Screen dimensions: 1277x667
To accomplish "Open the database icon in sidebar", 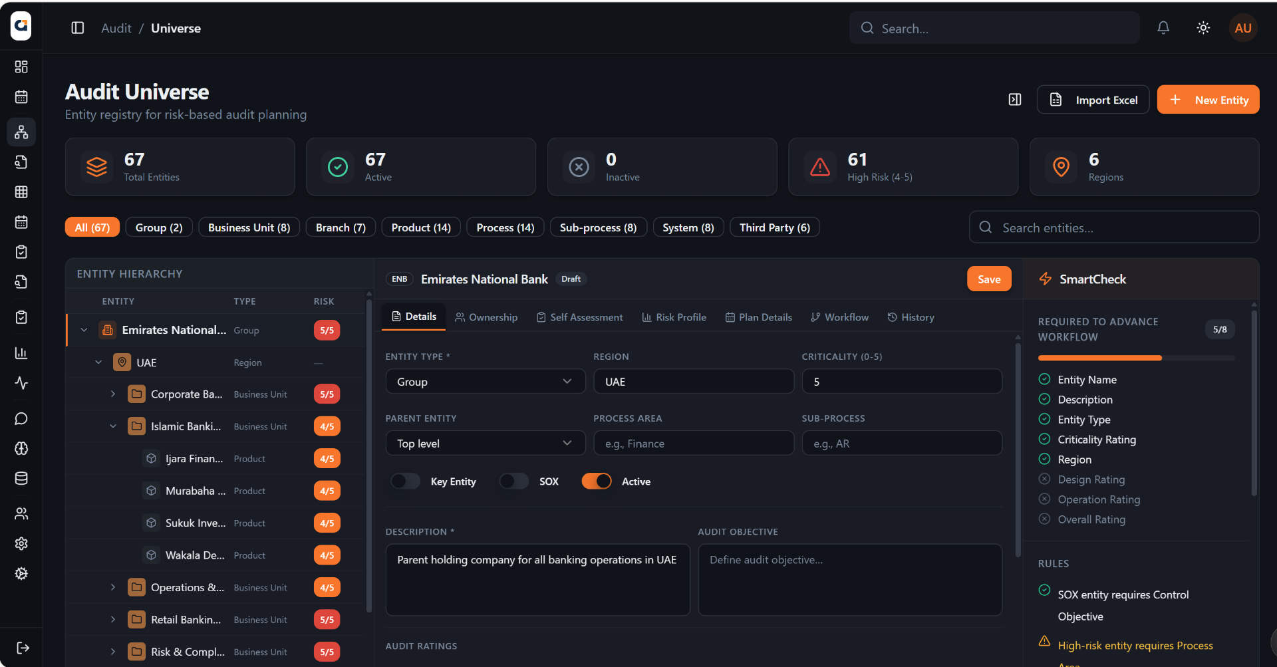I will click(x=21, y=478).
